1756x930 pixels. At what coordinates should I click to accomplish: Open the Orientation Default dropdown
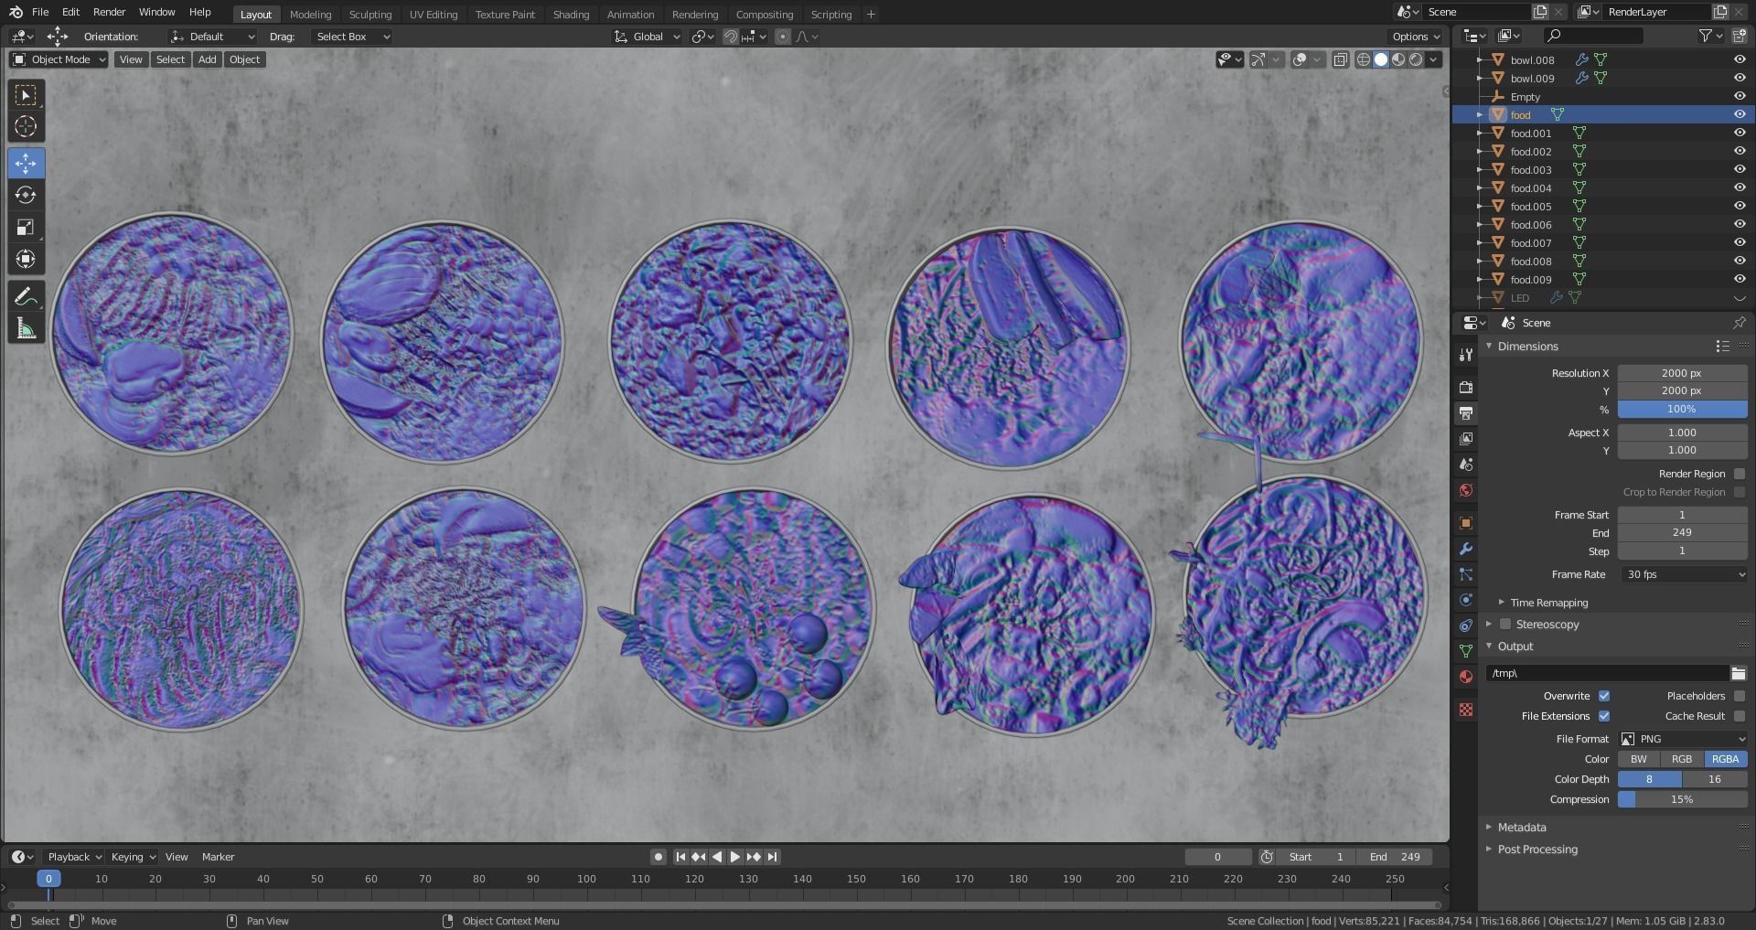[212, 37]
